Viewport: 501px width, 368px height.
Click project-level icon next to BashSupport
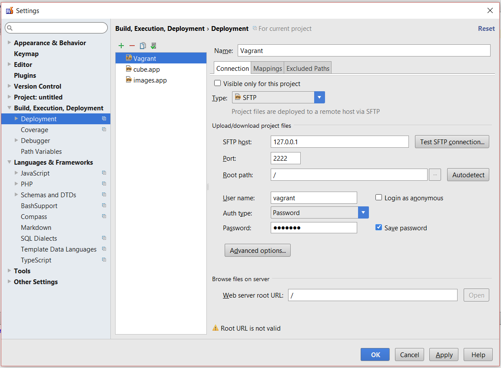pyautogui.click(x=104, y=206)
